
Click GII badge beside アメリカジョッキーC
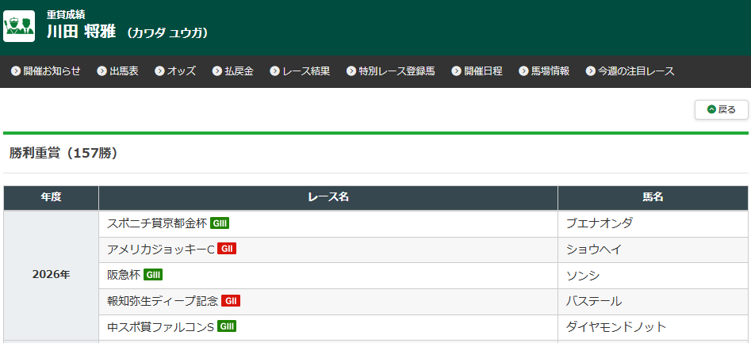click(227, 249)
